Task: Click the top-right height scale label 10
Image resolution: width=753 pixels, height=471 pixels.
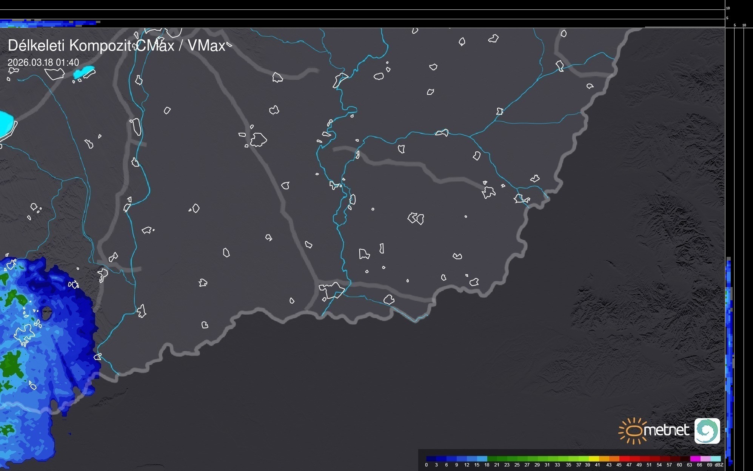Action: [728, 8]
